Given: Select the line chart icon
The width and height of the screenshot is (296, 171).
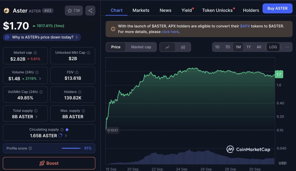Looking at the screenshot, I should coord(167,47).
